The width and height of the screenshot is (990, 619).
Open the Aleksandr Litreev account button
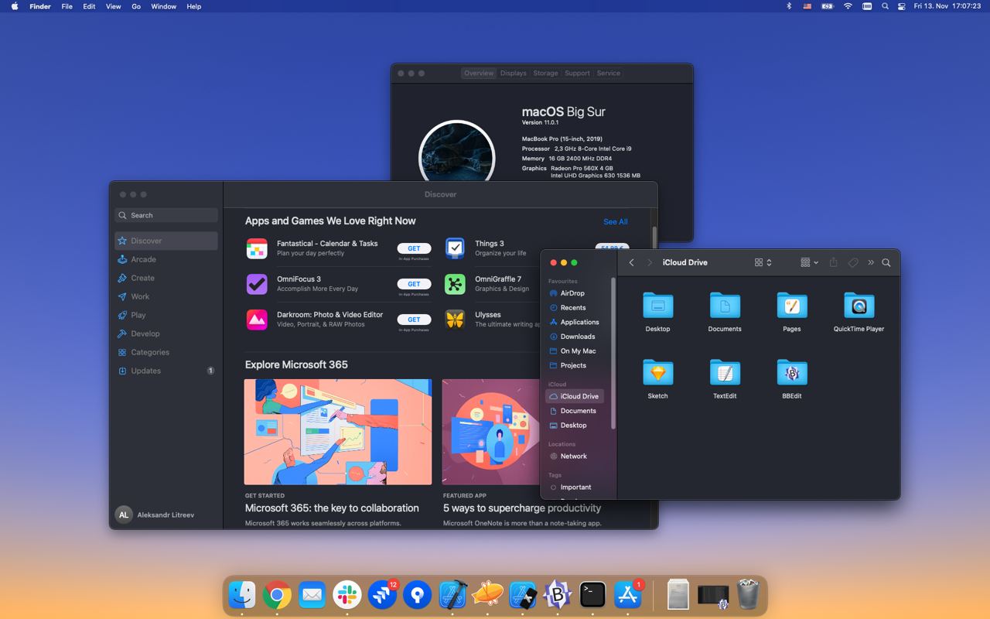coord(155,515)
